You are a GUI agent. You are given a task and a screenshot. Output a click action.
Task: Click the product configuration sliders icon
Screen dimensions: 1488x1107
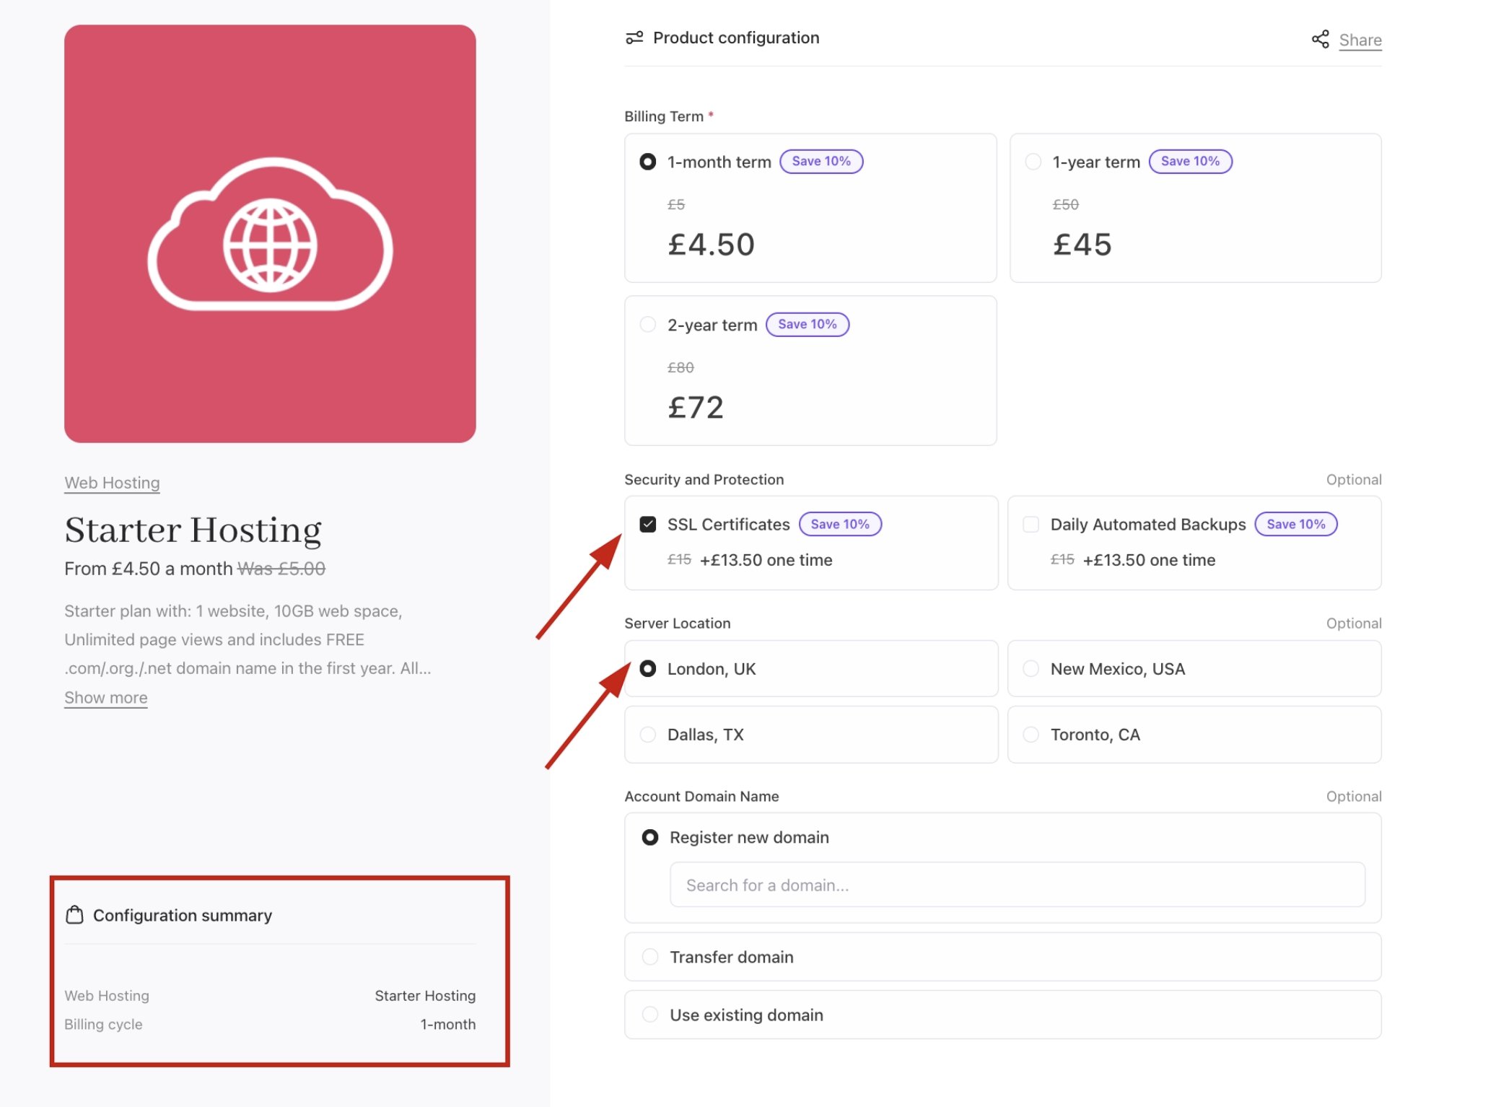click(x=634, y=38)
